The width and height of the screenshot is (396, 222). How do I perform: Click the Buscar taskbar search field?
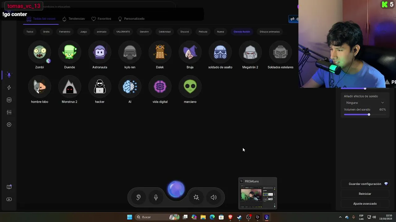coord(158,217)
